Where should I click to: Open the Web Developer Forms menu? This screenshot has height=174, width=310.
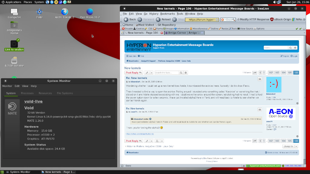click(x=158, y=29)
